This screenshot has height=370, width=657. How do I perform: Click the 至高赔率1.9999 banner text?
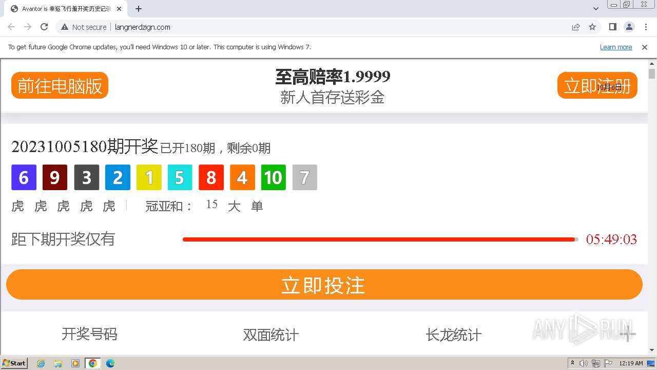333,77
